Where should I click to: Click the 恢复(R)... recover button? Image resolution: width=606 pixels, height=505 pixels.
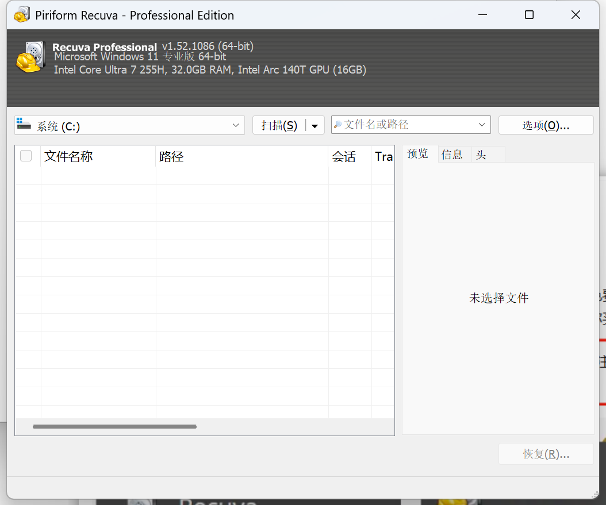coord(546,454)
